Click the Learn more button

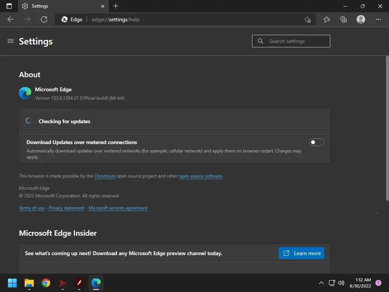click(x=301, y=253)
